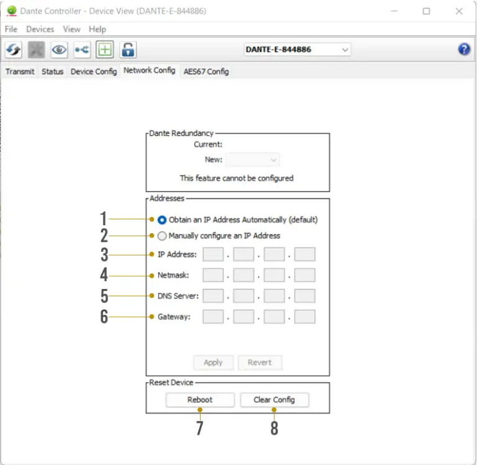Screen dimensions: 477x465
Task: Open the Dante Redundancy New dropdown
Action: tap(253, 160)
